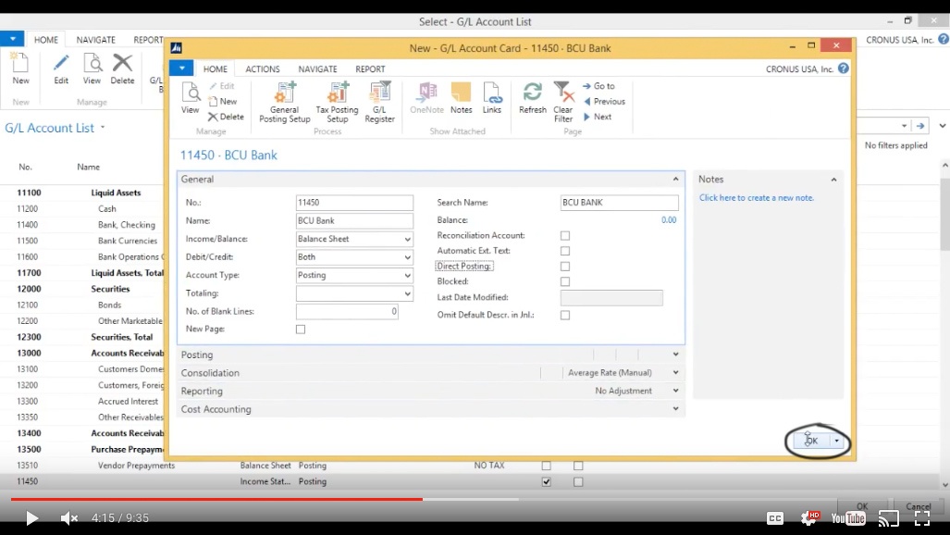
Task: Toggle first checkbox in Vendor Prepayments row
Action: 547,466
